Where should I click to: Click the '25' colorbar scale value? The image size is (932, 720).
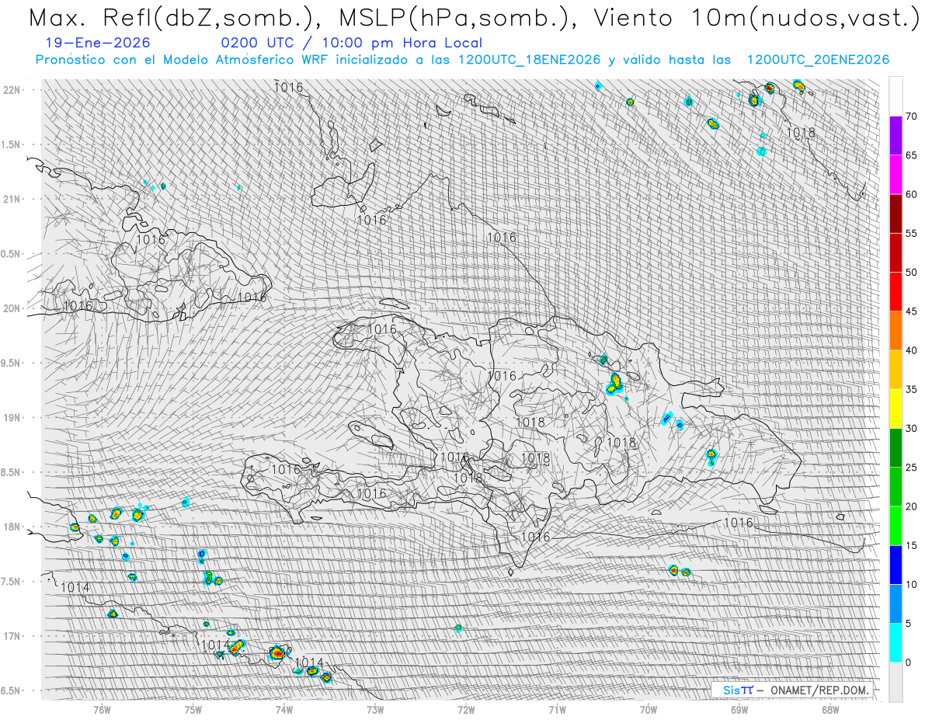coord(911,468)
